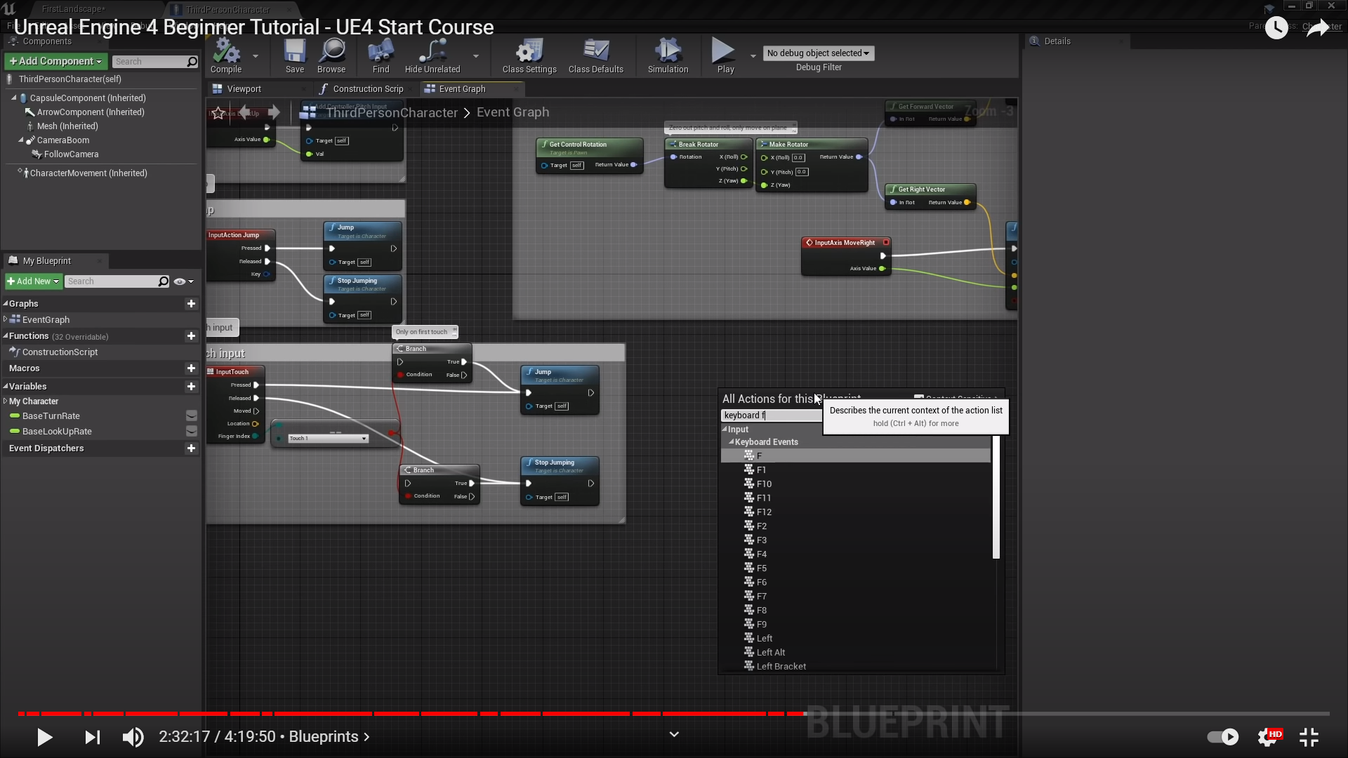
Task: Expand the My Character variable group
Action: [x=6, y=401]
